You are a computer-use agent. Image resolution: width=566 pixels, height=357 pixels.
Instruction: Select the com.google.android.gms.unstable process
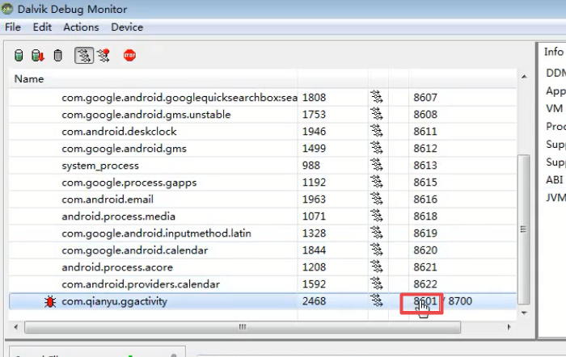146,115
